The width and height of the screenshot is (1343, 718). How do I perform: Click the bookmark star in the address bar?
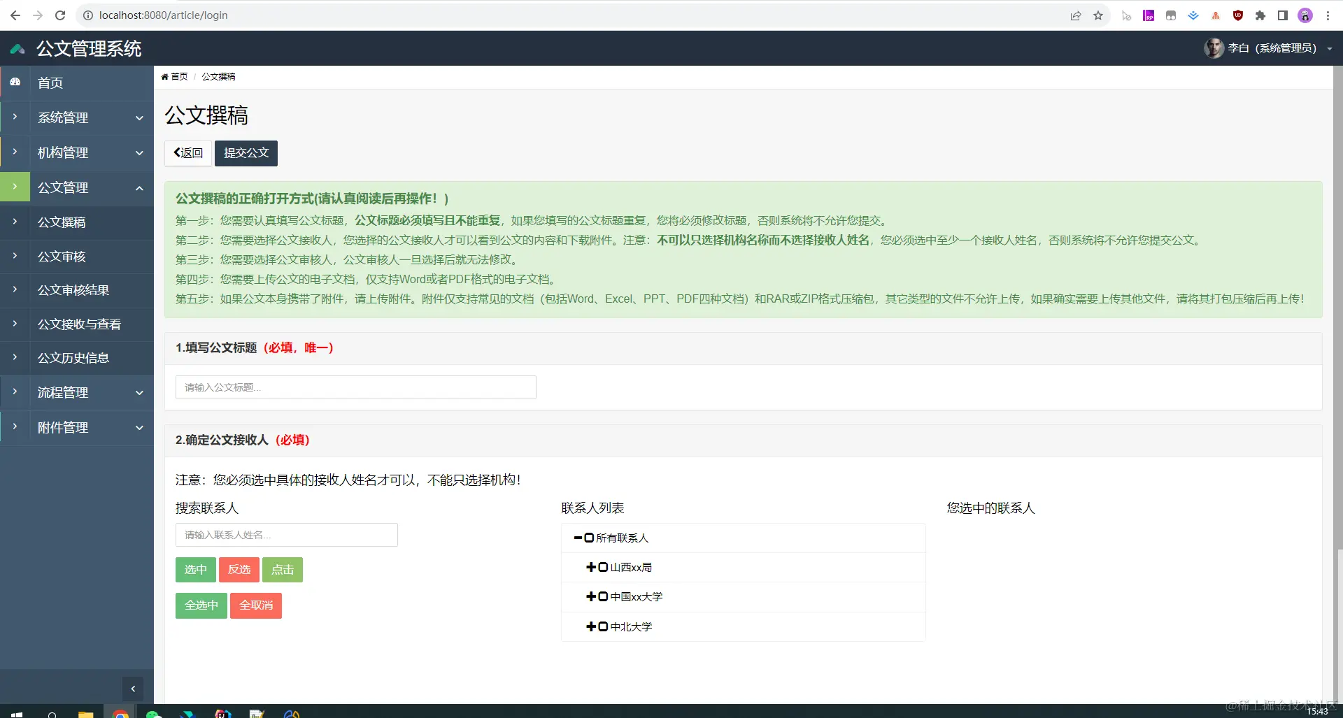(x=1098, y=15)
